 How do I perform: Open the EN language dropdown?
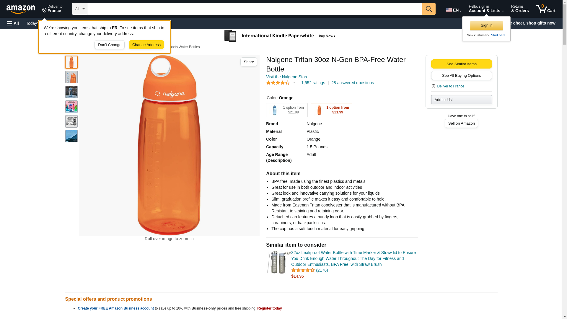coord(453,10)
